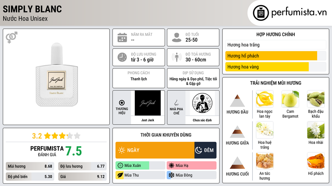Click the unisex gender symbol icon
Viewport: 332px width, 186px height.
[12, 37]
